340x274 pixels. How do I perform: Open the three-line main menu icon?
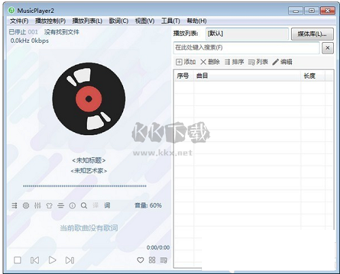pos(61,206)
